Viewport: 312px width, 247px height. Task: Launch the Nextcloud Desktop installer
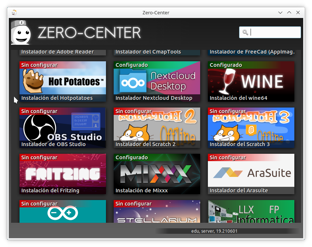[x=157, y=81]
